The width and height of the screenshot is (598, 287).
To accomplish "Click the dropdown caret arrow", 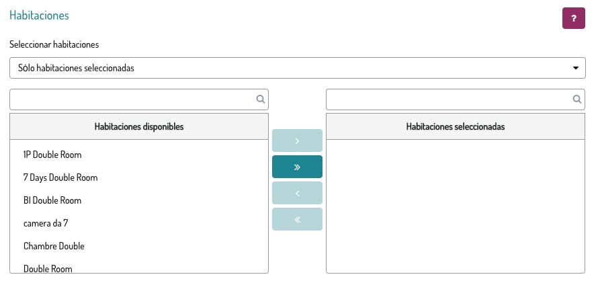I will click(575, 68).
